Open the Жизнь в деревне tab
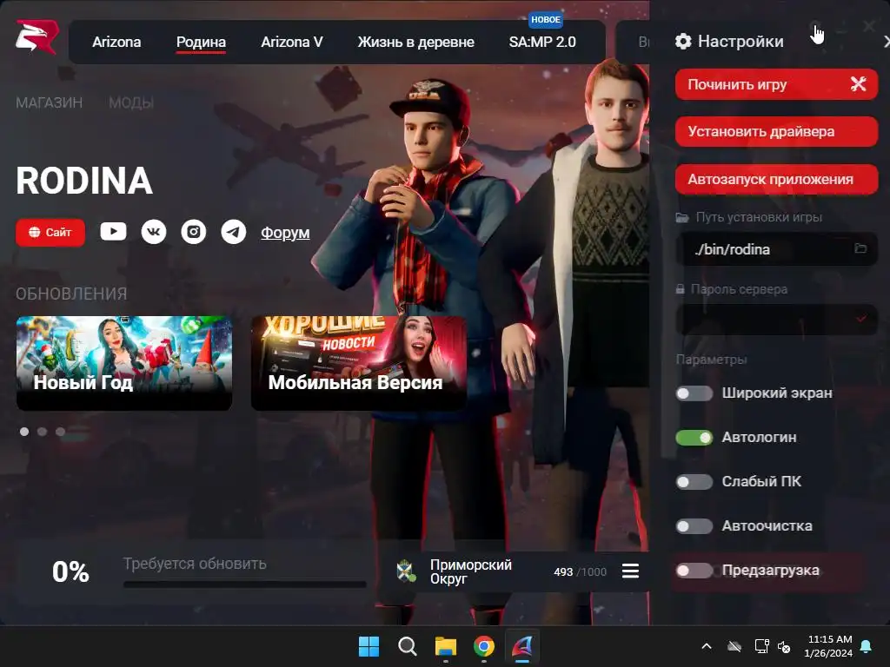 [x=416, y=42]
